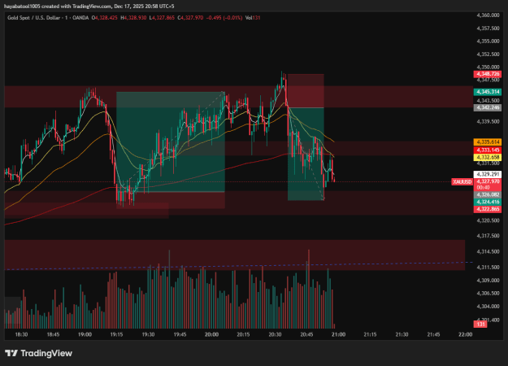Select the grey 4,326.082 price label

pos(488,194)
